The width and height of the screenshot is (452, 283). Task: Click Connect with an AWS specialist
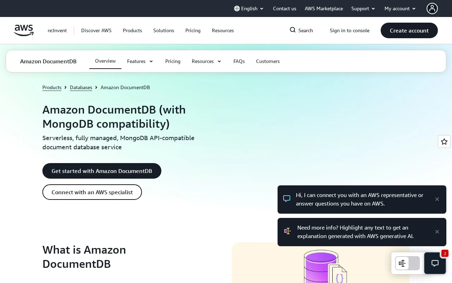click(x=92, y=192)
